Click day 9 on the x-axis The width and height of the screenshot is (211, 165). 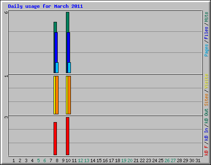[x=63, y=160]
